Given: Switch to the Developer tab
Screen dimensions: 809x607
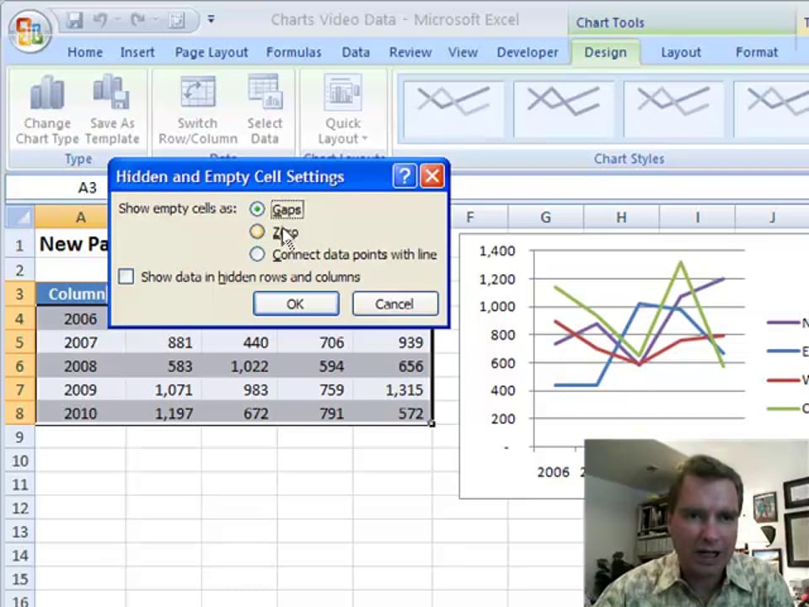Looking at the screenshot, I should pos(528,52).
